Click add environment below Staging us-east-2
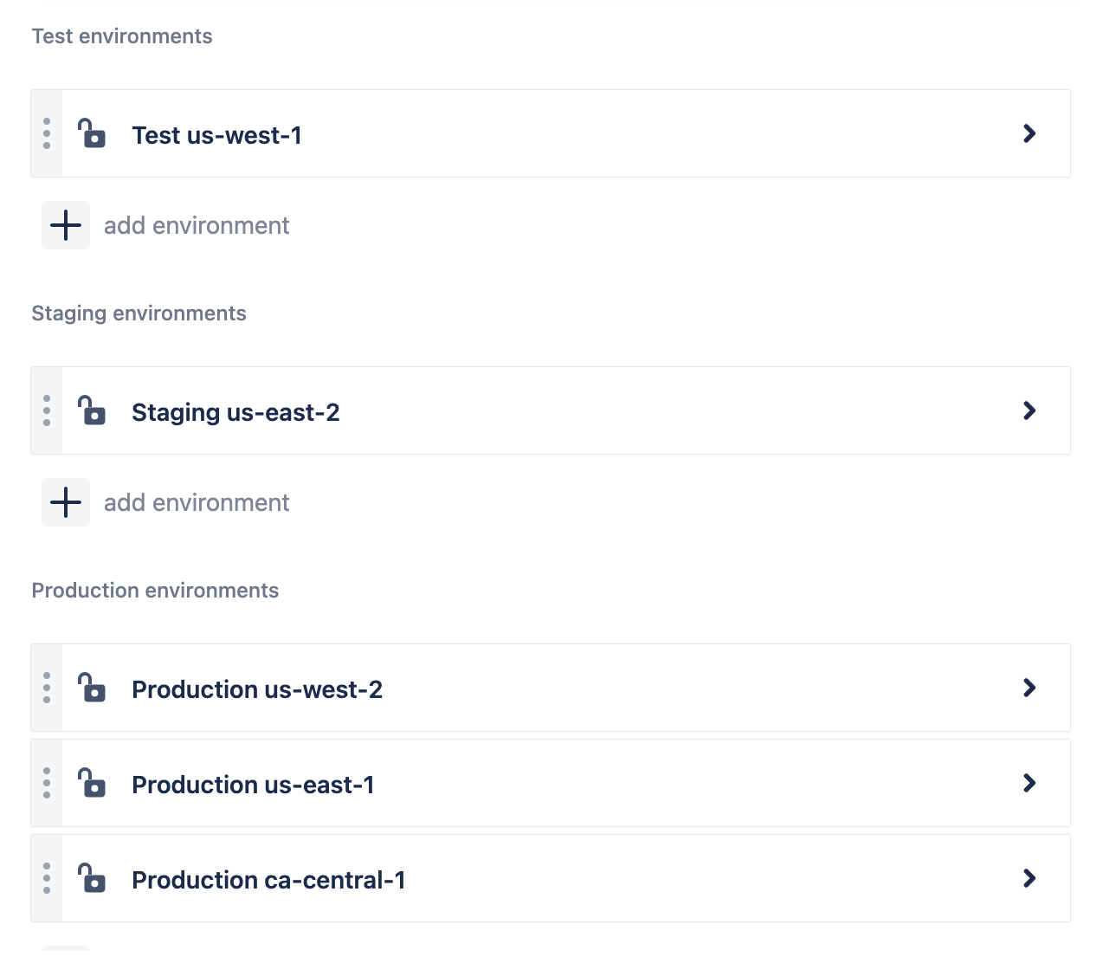Viewport: 1103px width, 963px height. pyautogui.click(x=197, y=501)
